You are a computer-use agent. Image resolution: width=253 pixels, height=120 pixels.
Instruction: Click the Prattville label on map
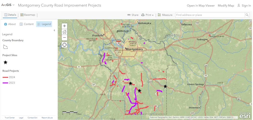(98, 35)
